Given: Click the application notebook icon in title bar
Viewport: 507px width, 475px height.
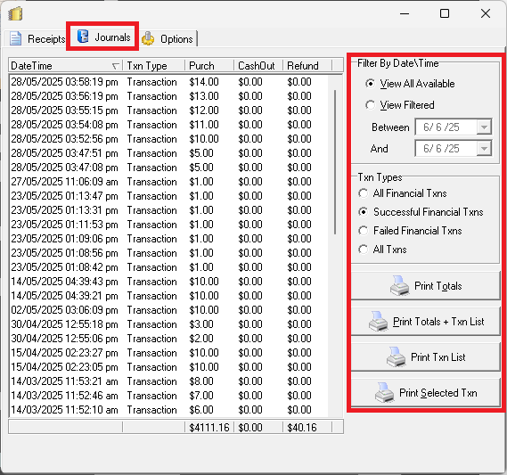Looking at the screenshot, I should [x=15, y=14].
